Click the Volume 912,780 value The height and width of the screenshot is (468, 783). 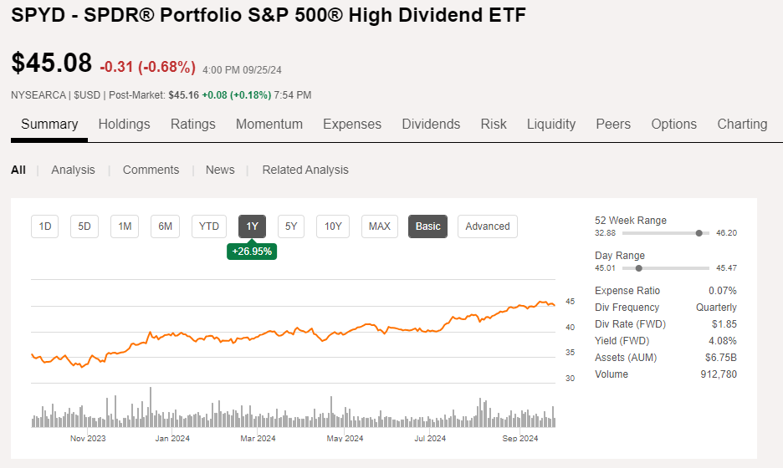click(719, 374)
